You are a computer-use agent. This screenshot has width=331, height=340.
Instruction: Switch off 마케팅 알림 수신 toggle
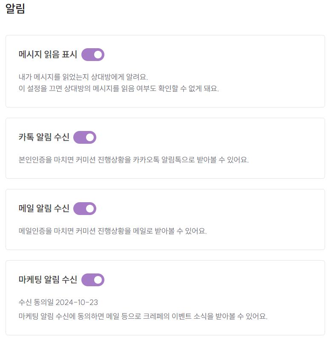pyautogui.click(x=92, y=280)
